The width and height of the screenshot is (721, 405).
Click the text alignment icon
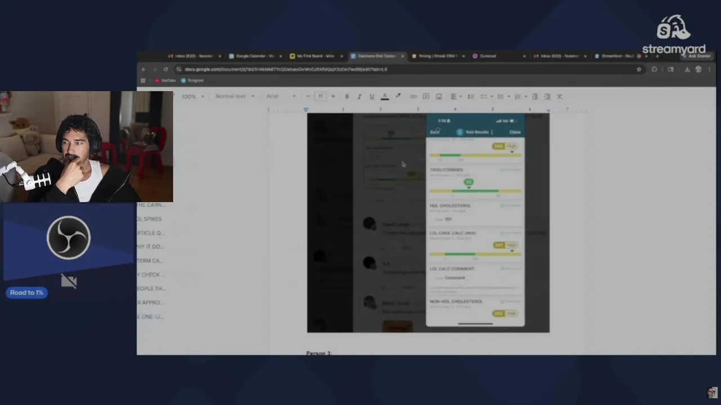[453, 96]
